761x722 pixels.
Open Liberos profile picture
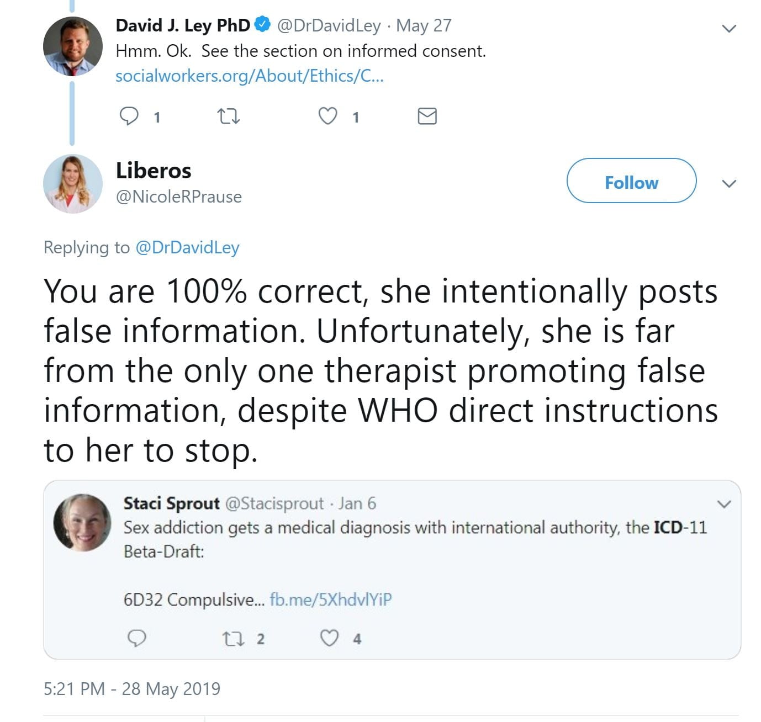(73, 183)
